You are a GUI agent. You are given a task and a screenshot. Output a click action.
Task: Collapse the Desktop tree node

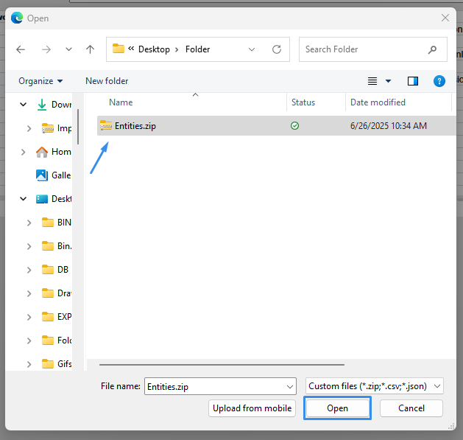(x=23, y=199)
